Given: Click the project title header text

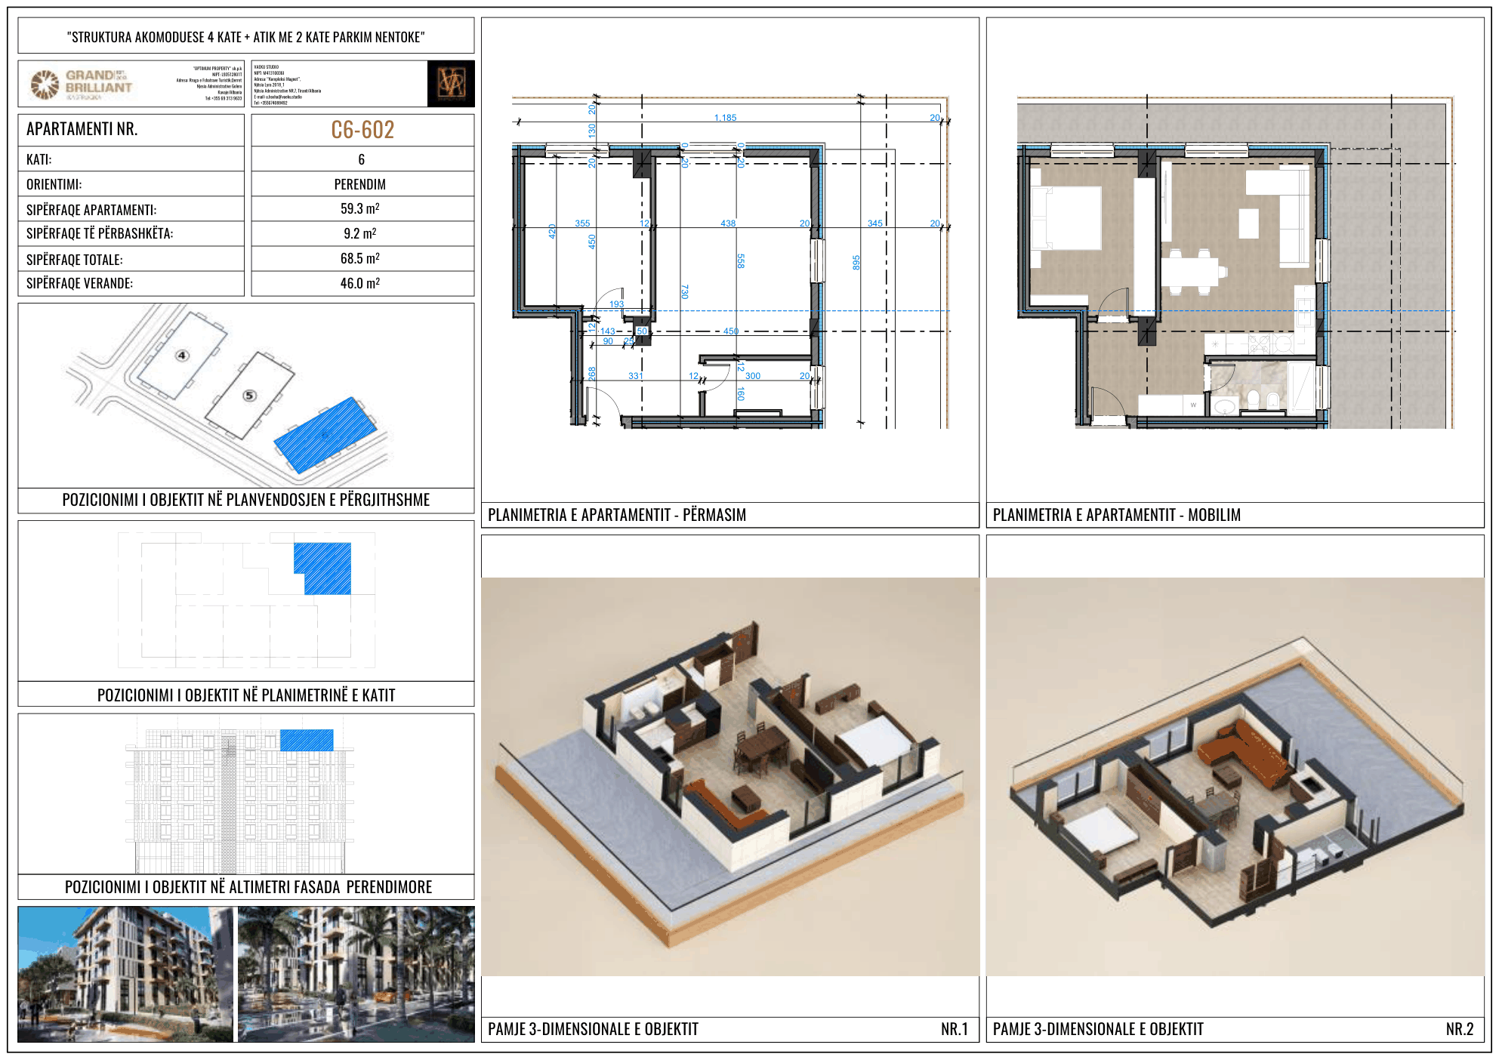Looking at the screenshot, I should pyautogui.click(x=246, y=37).
